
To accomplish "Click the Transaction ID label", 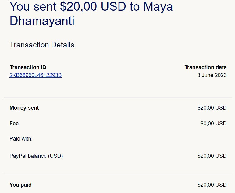I will tap(28, 67).
